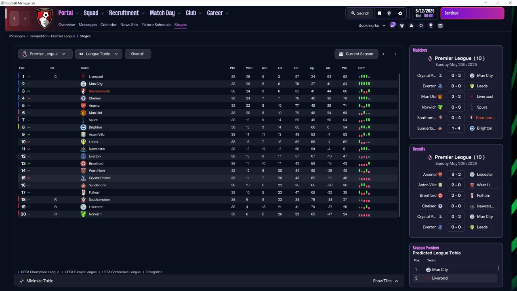Click the Current Season button
517x291 pixels.
pos(356,54)
